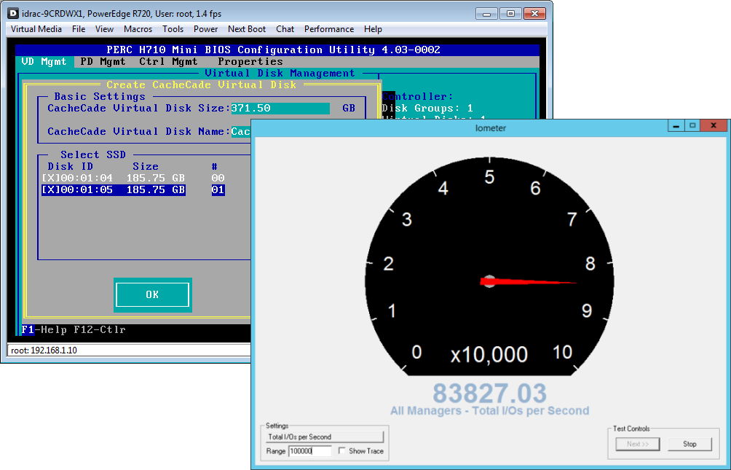This screenshot has height=470, width=731.
Task: Enable the Show Trace checkbox
Action: click(342, 451)
